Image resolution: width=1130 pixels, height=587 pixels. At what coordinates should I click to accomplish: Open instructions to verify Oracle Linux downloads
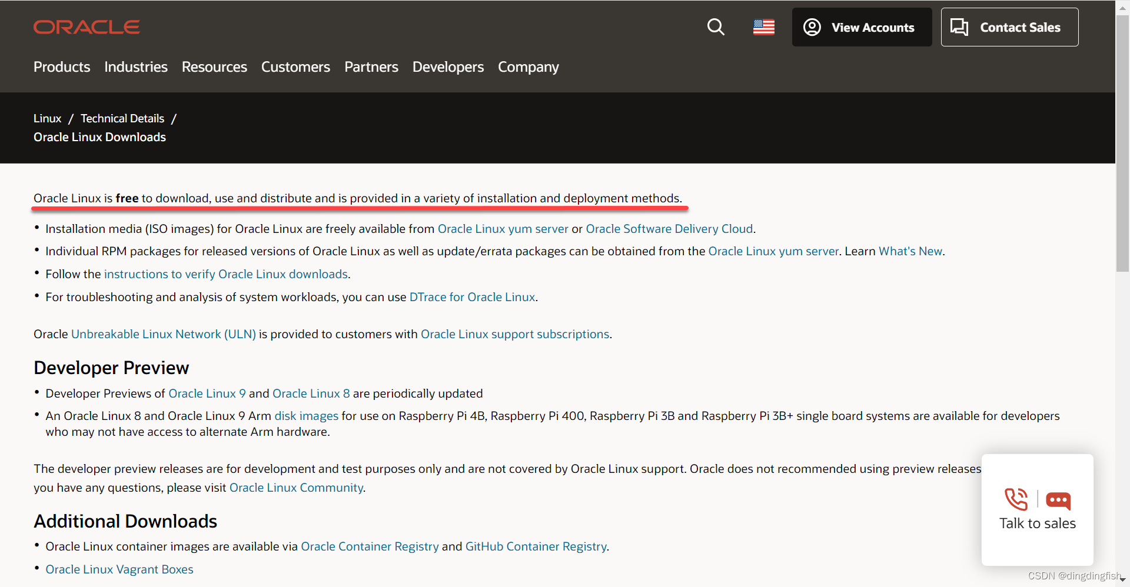click(226, 274)
